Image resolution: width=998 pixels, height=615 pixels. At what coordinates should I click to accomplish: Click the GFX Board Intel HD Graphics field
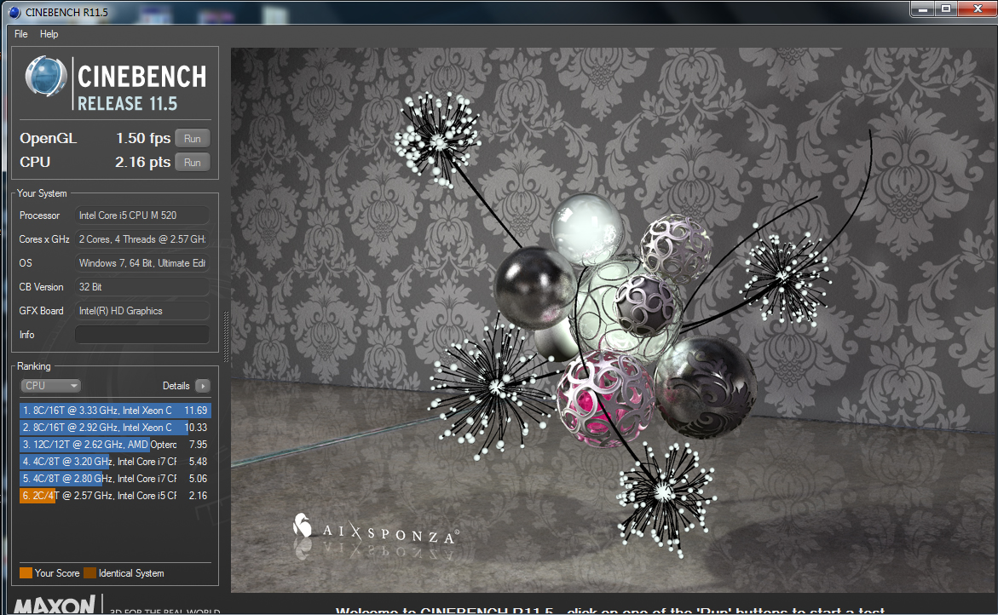(x=142, y=311)
